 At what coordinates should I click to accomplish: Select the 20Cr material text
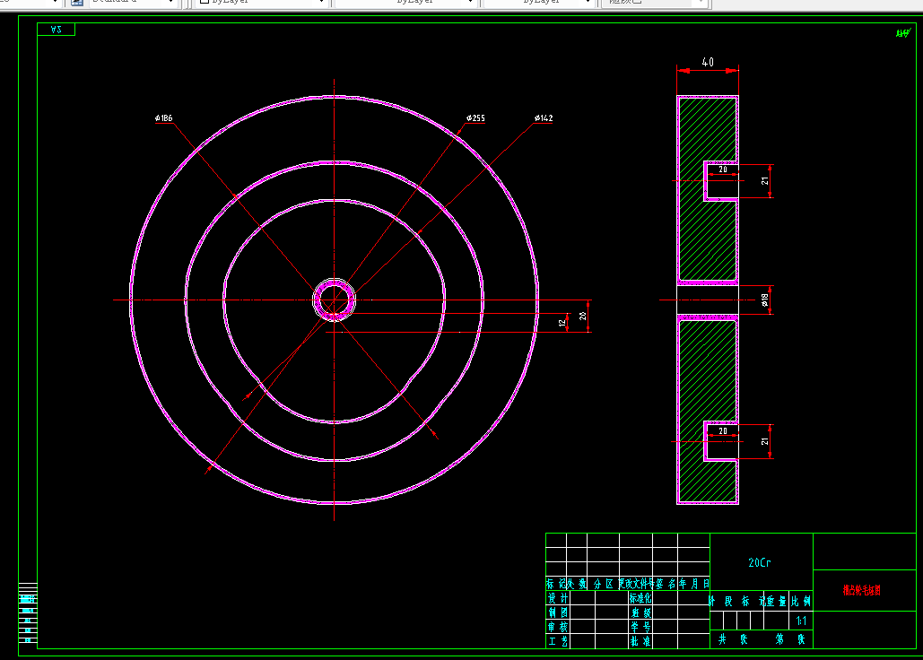click(x=760, y=563)
